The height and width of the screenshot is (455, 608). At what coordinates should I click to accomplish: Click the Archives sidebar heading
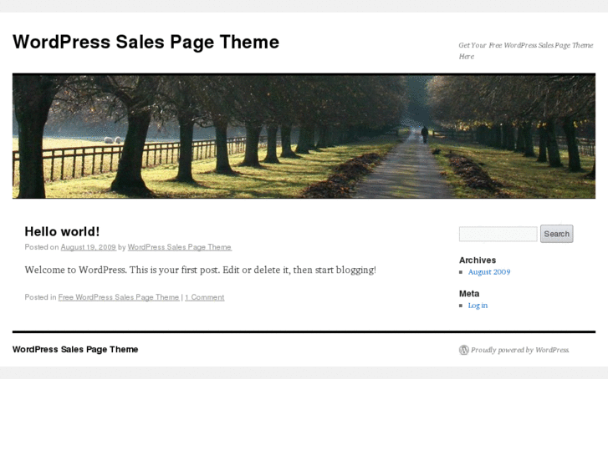click(x=478, y=260)
